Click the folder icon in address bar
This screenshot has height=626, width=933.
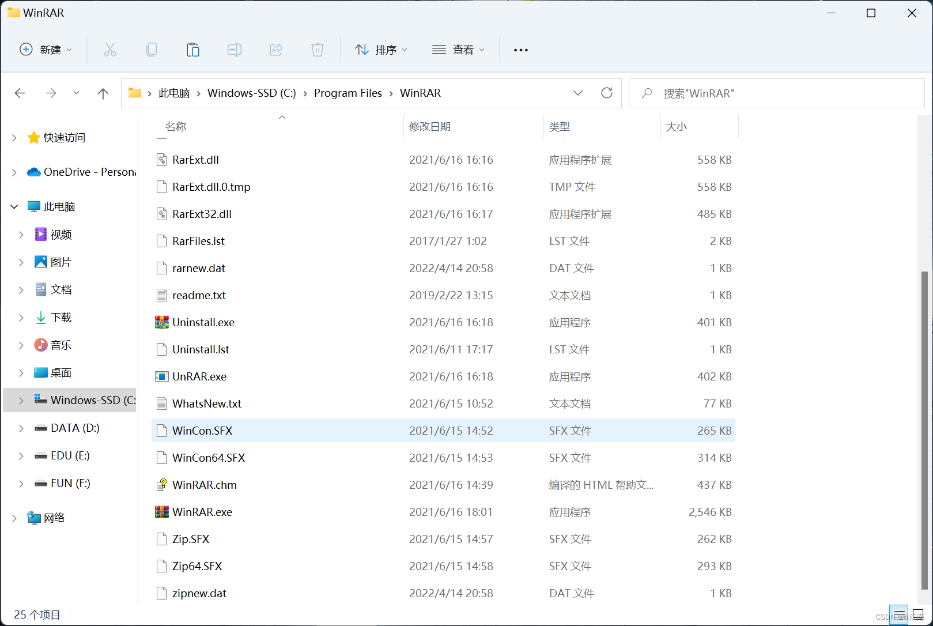pos(135,93)
